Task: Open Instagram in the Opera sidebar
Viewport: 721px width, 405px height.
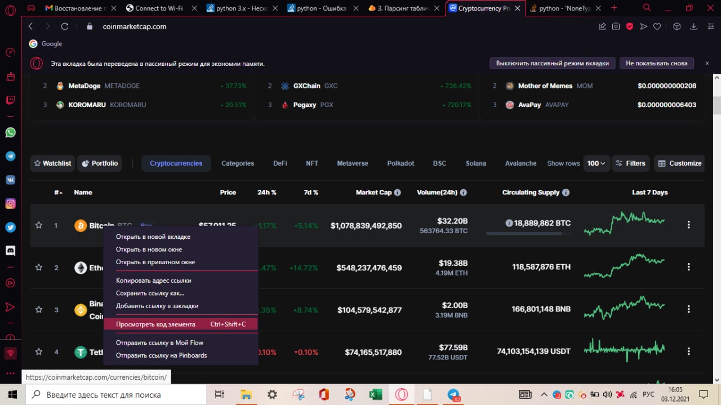Action: 10,203
